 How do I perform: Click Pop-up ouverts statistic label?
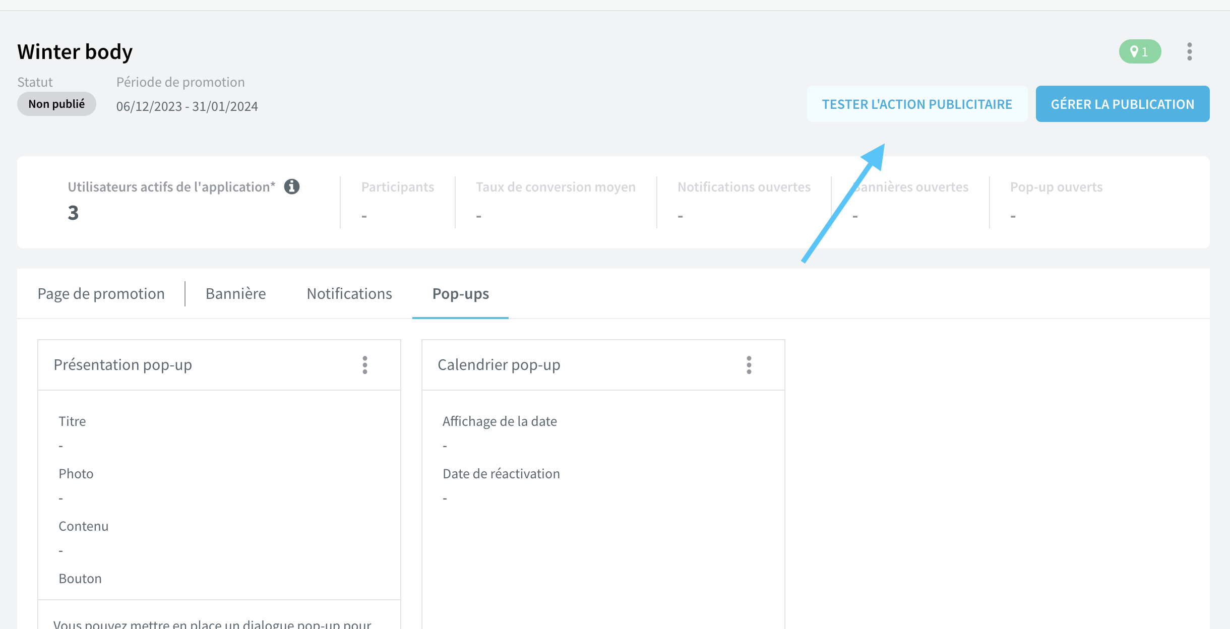(x=1056, y=187)
